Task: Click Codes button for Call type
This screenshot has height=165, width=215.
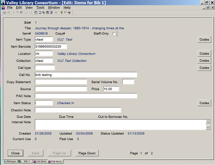Action: (x=204, y=68)
